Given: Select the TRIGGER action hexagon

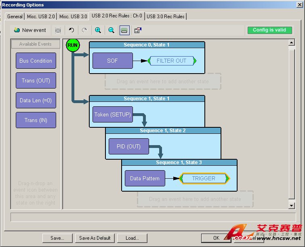Looking at the screenshot, I should pyautogui.click(x=204, y=178).
